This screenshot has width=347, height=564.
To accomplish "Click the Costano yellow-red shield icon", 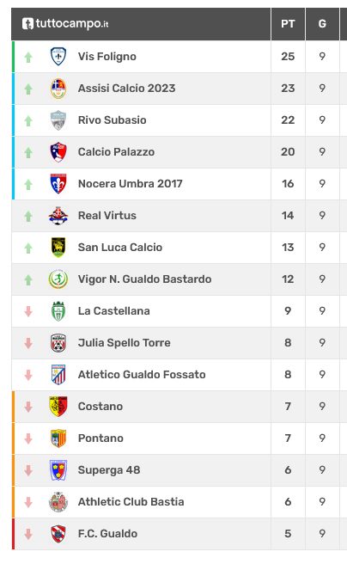I will click(x=58, y=407).
